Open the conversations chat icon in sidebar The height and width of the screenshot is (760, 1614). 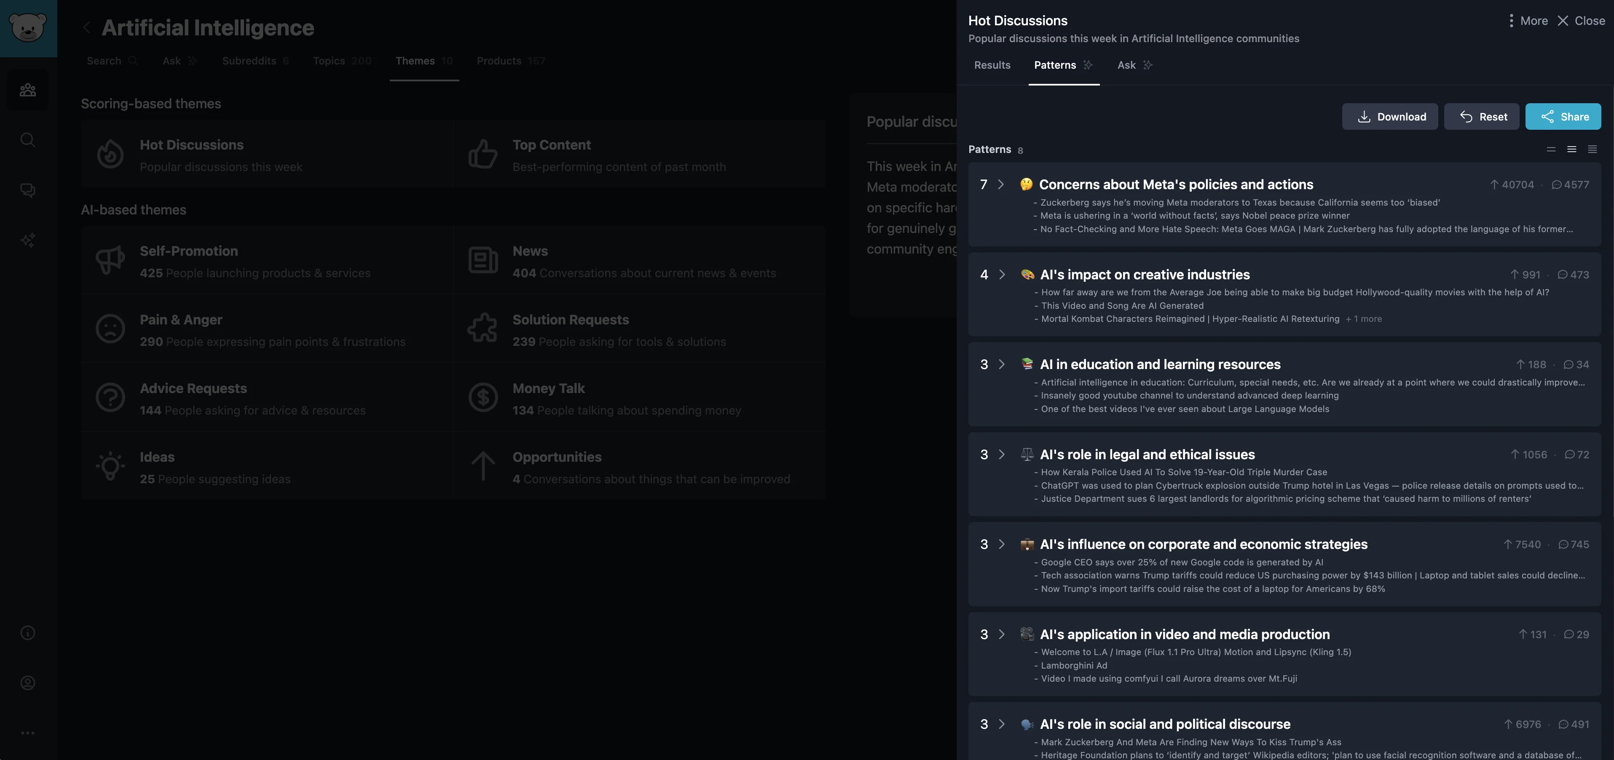tap(27, 190)
